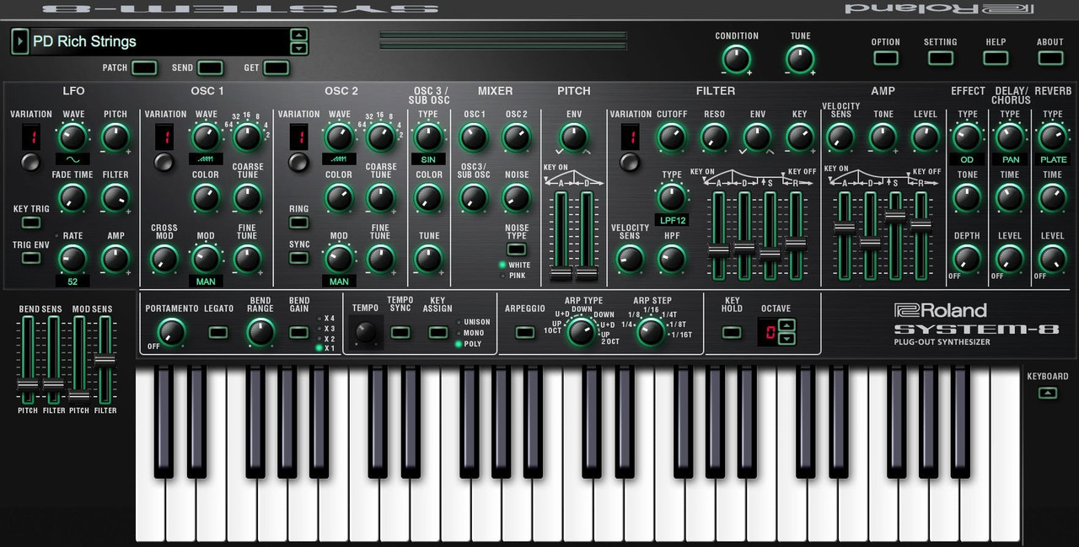1079x547 pixels.
Task: Select MONO in the KEY ASSIGN section
Action: point(460,333)
